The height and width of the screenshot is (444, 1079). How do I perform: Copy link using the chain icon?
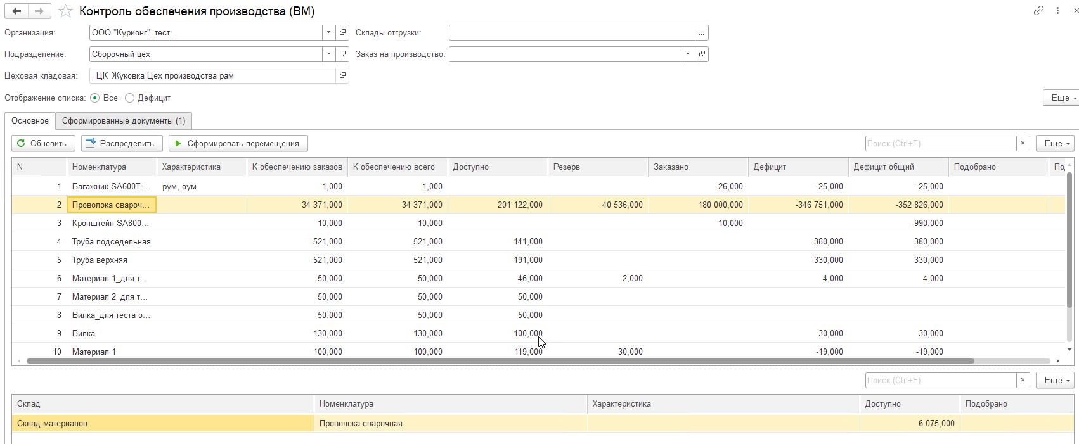[x=1038, y=11]
